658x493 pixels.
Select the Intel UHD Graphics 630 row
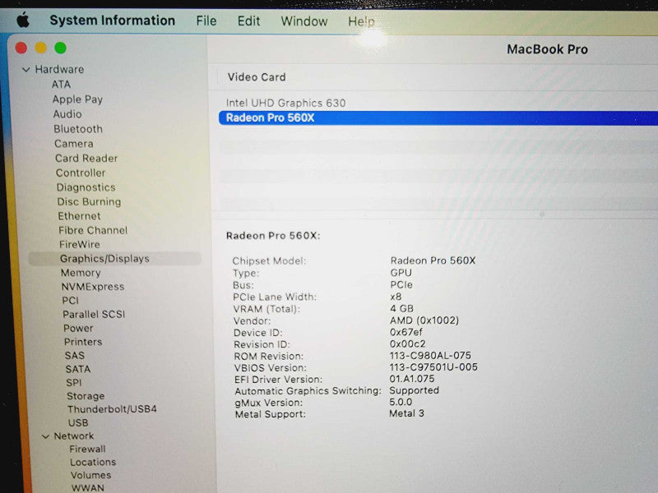438,104
